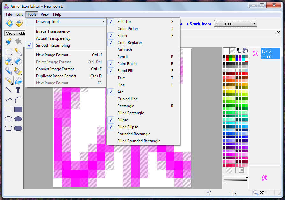Select the Filled Rectangle tool icon in toolbox
Image resolution: width=285 pixels, height=200 pixels.
pos(18,109)
